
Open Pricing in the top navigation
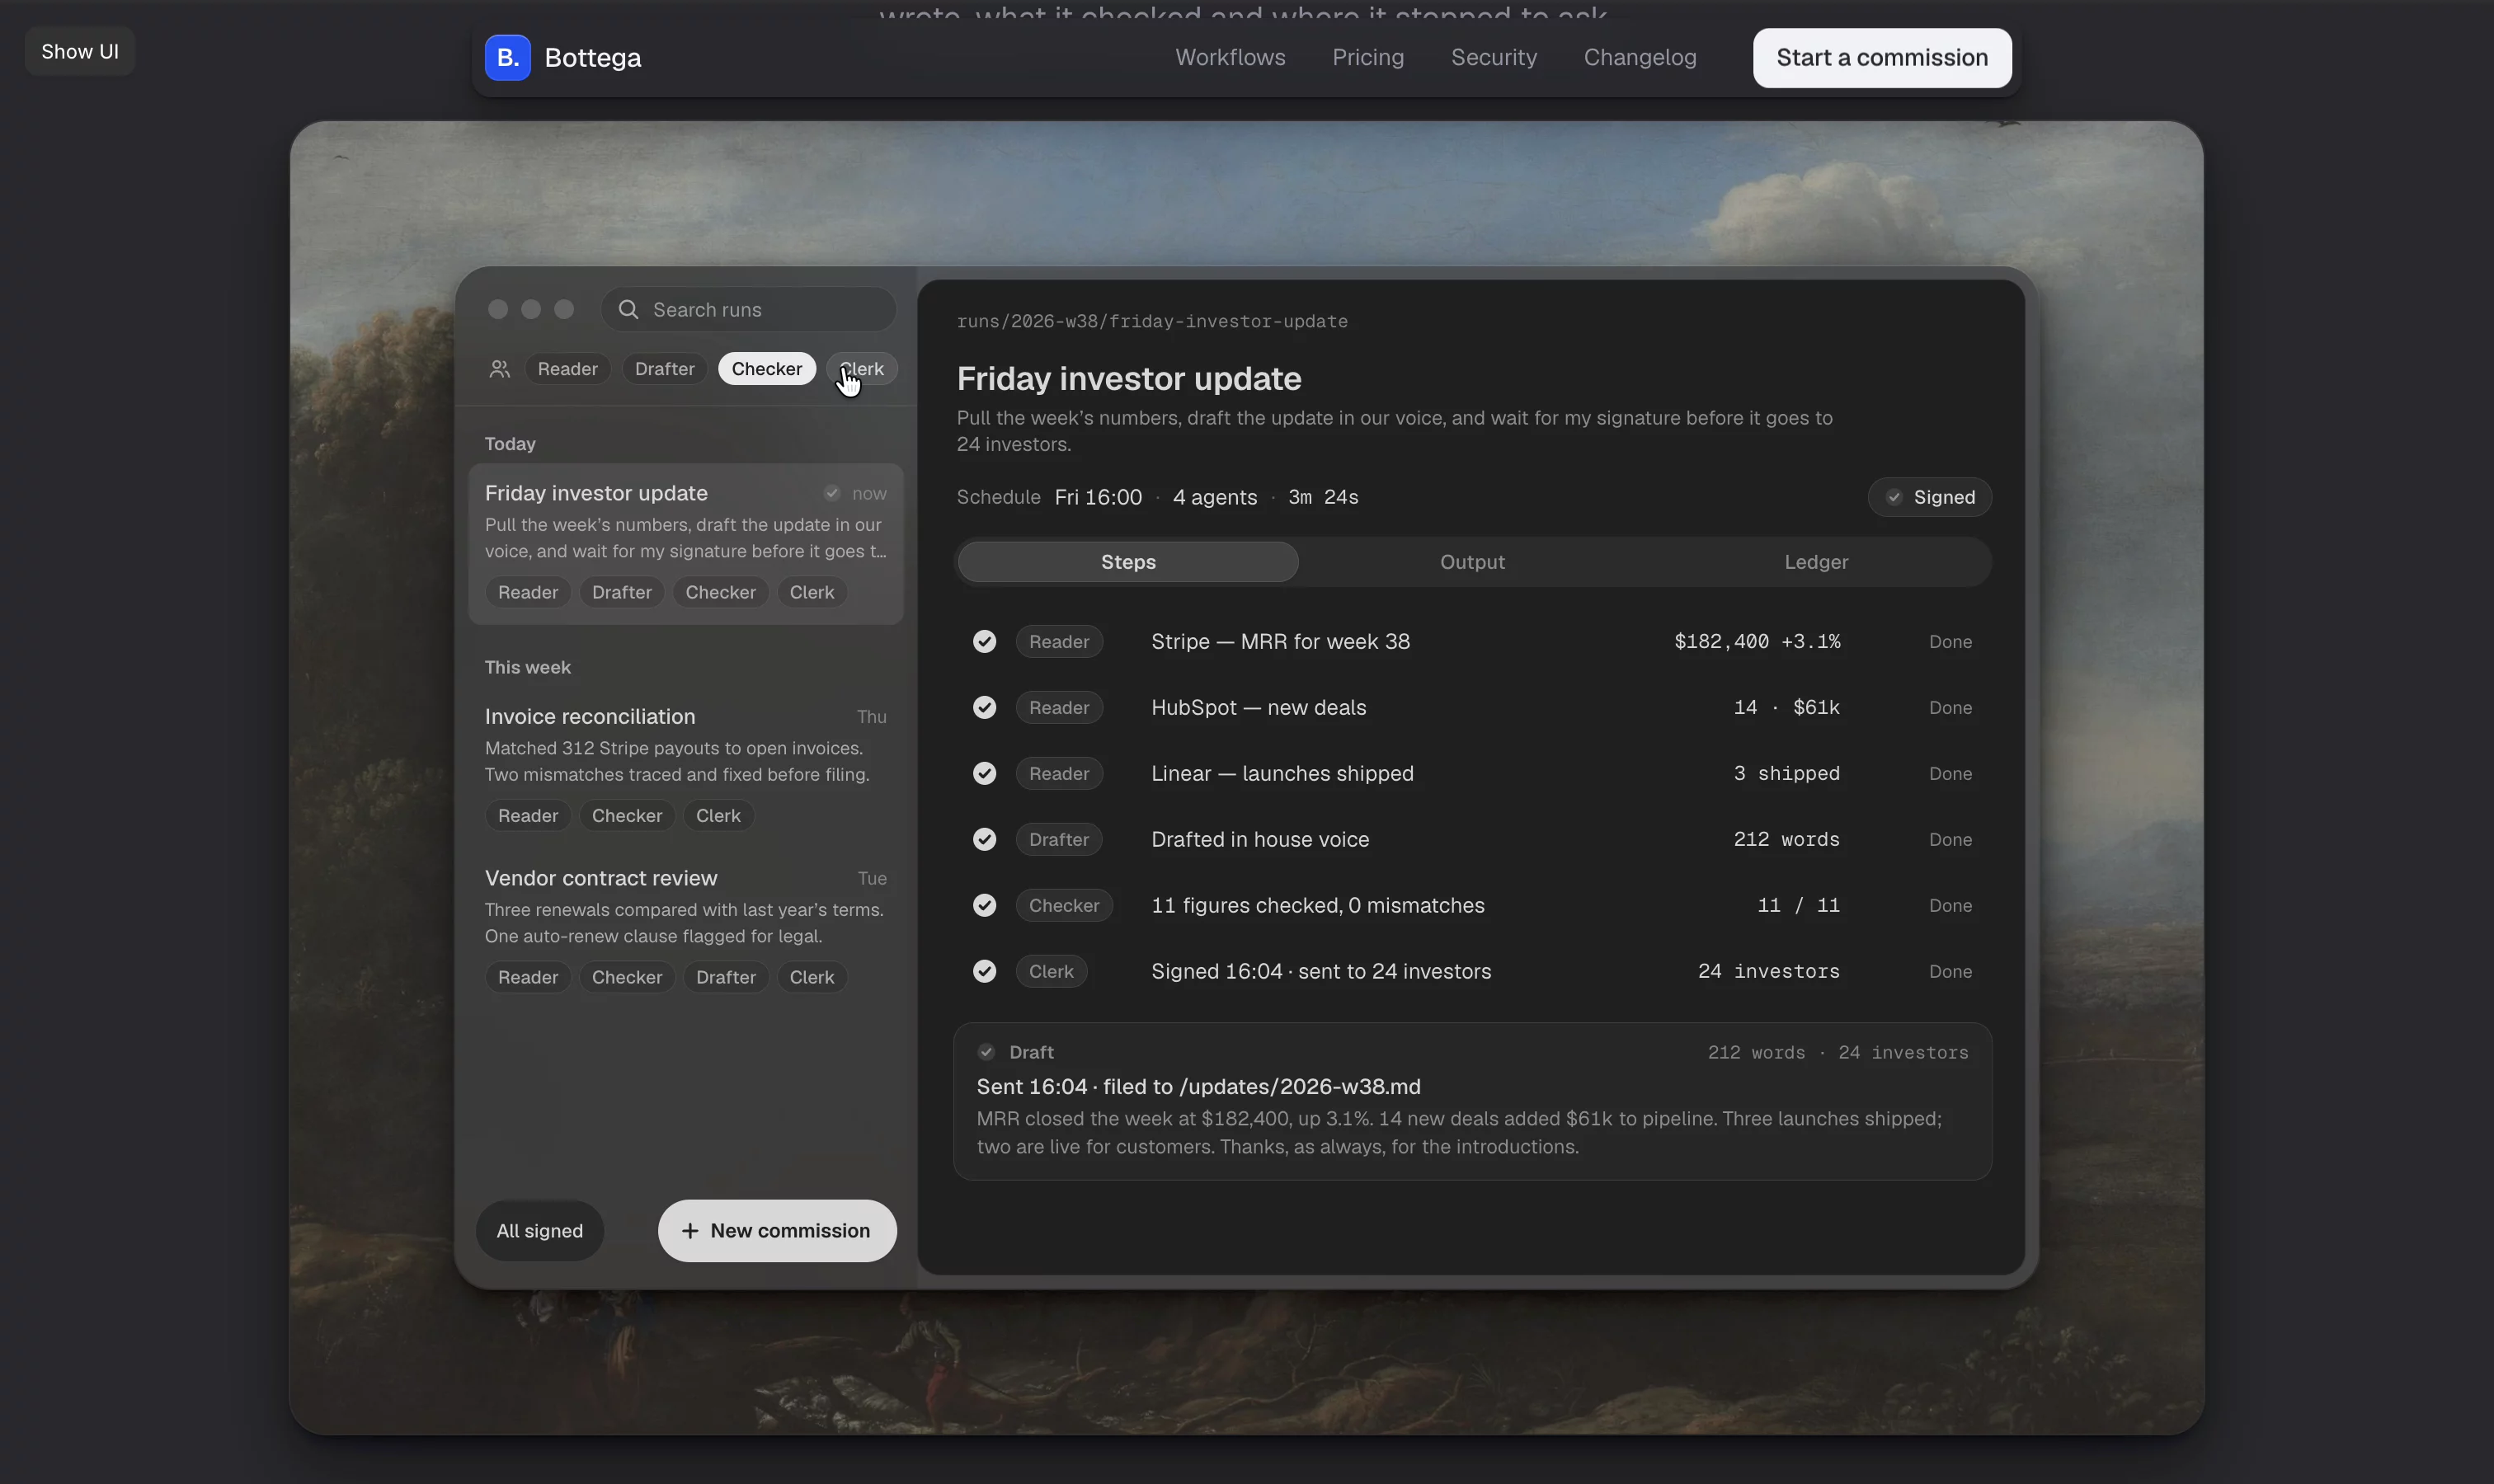tap(1367, 58)
